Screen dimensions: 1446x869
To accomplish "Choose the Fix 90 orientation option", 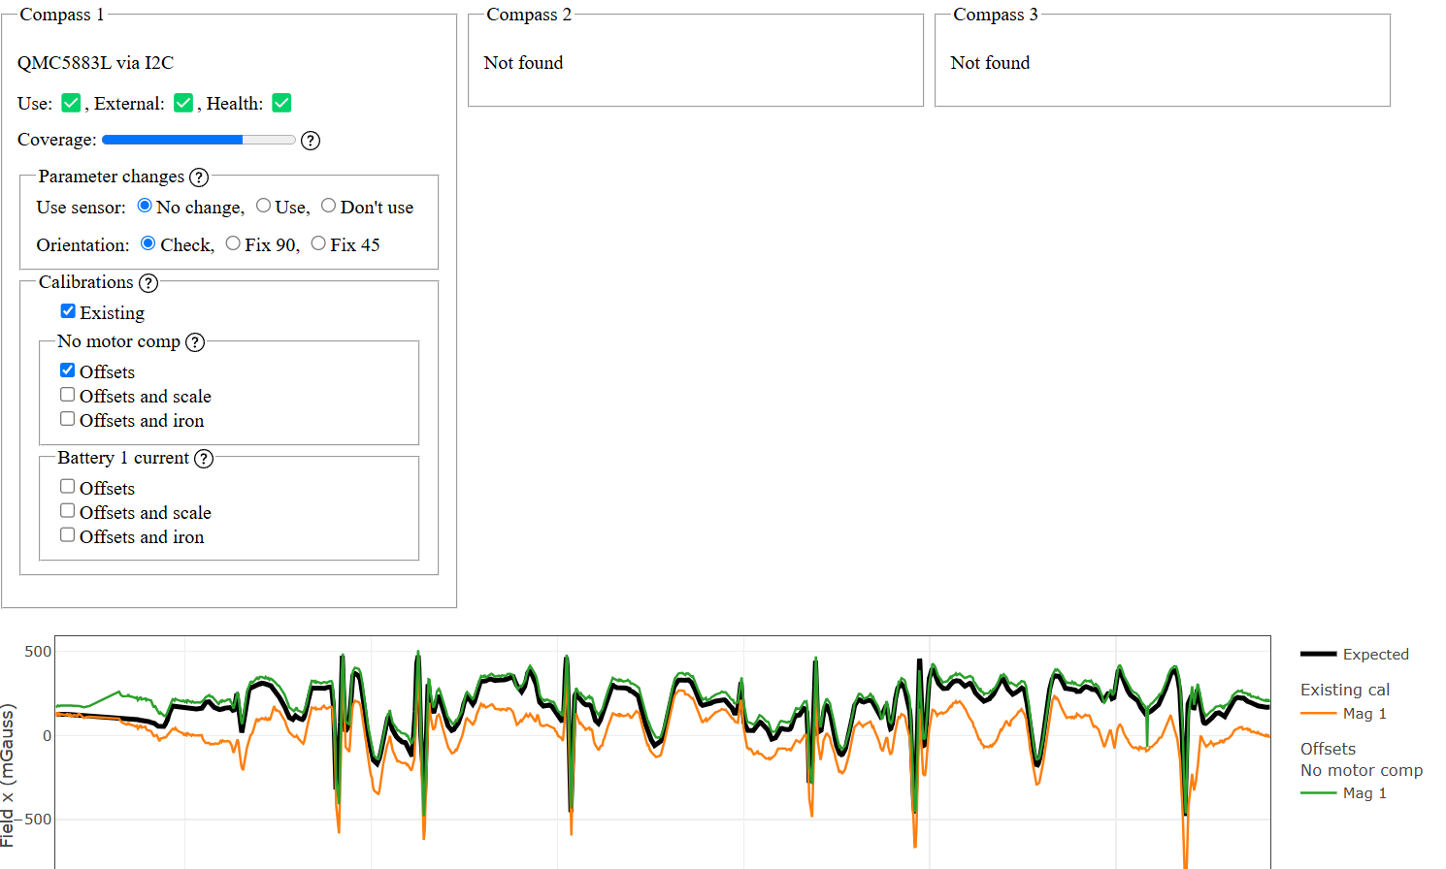I will [x=233, y=243].
